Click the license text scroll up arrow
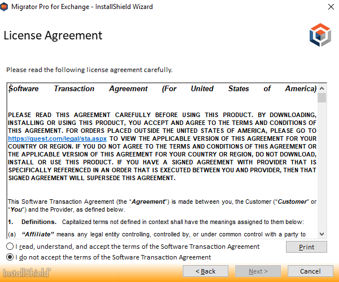 click(322, 88)
